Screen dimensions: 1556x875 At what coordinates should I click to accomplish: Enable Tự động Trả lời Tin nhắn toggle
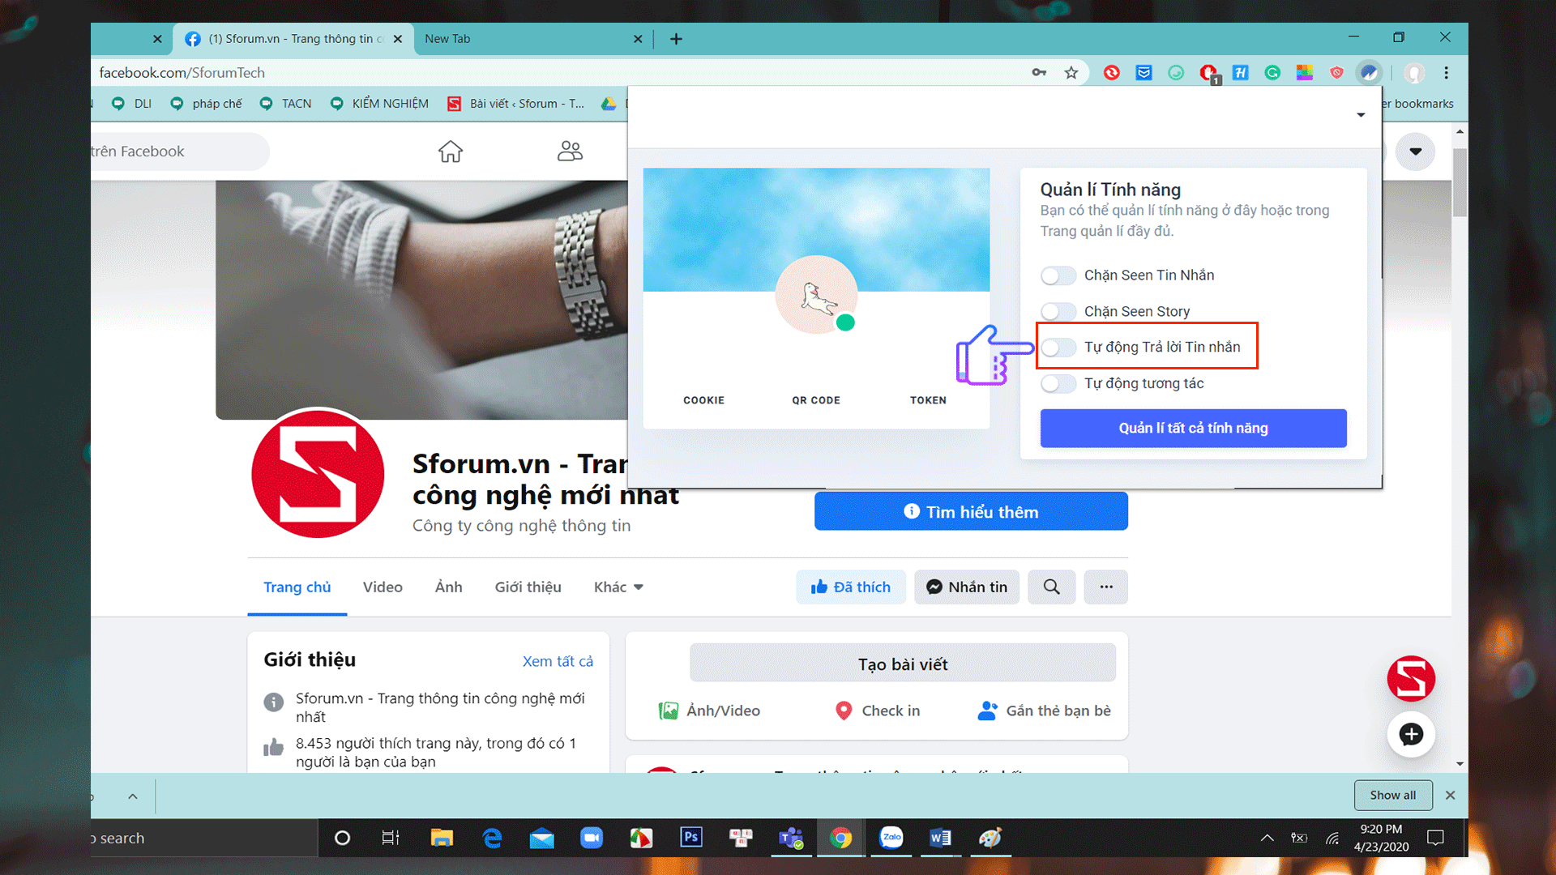(1057, 346)
